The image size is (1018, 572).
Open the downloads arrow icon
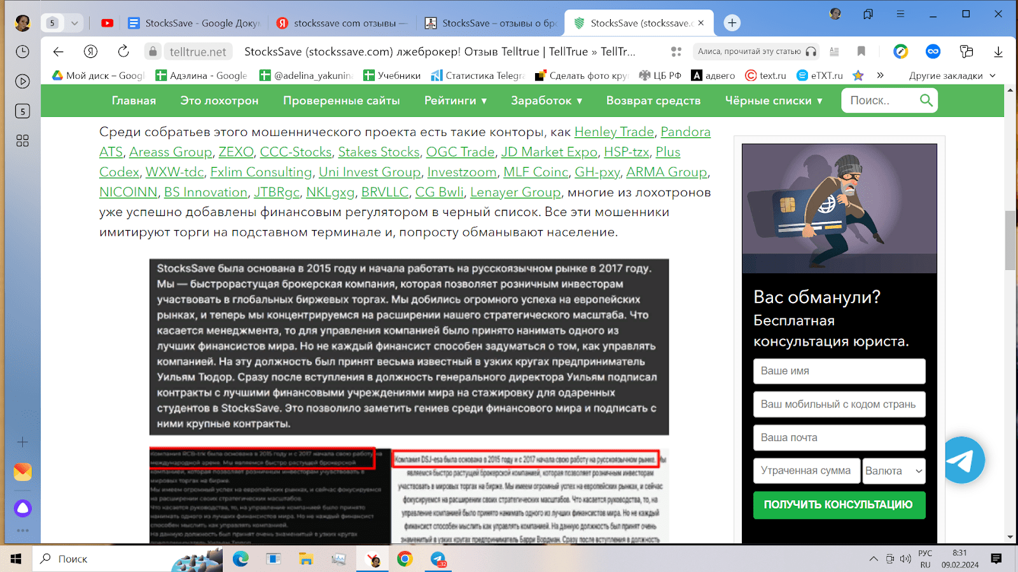click(x=998, y=51)
